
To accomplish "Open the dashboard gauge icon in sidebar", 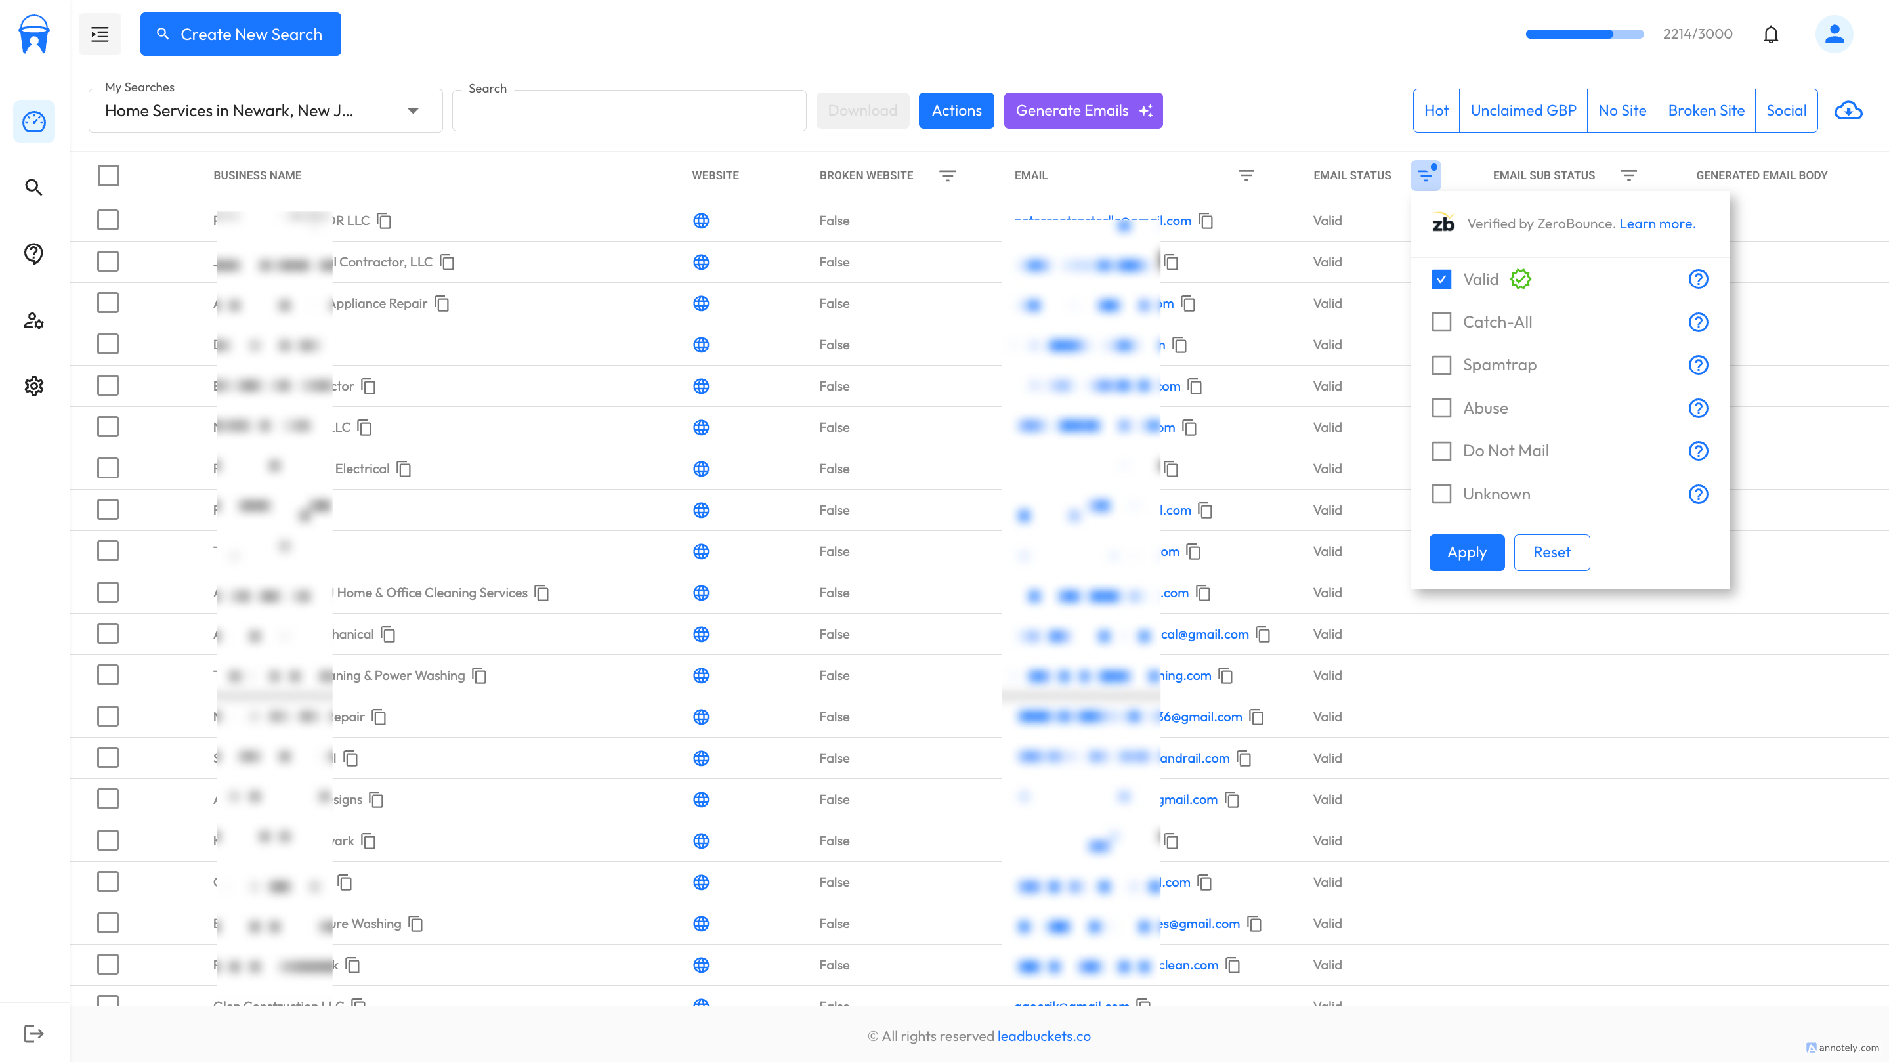I will 33,121.
